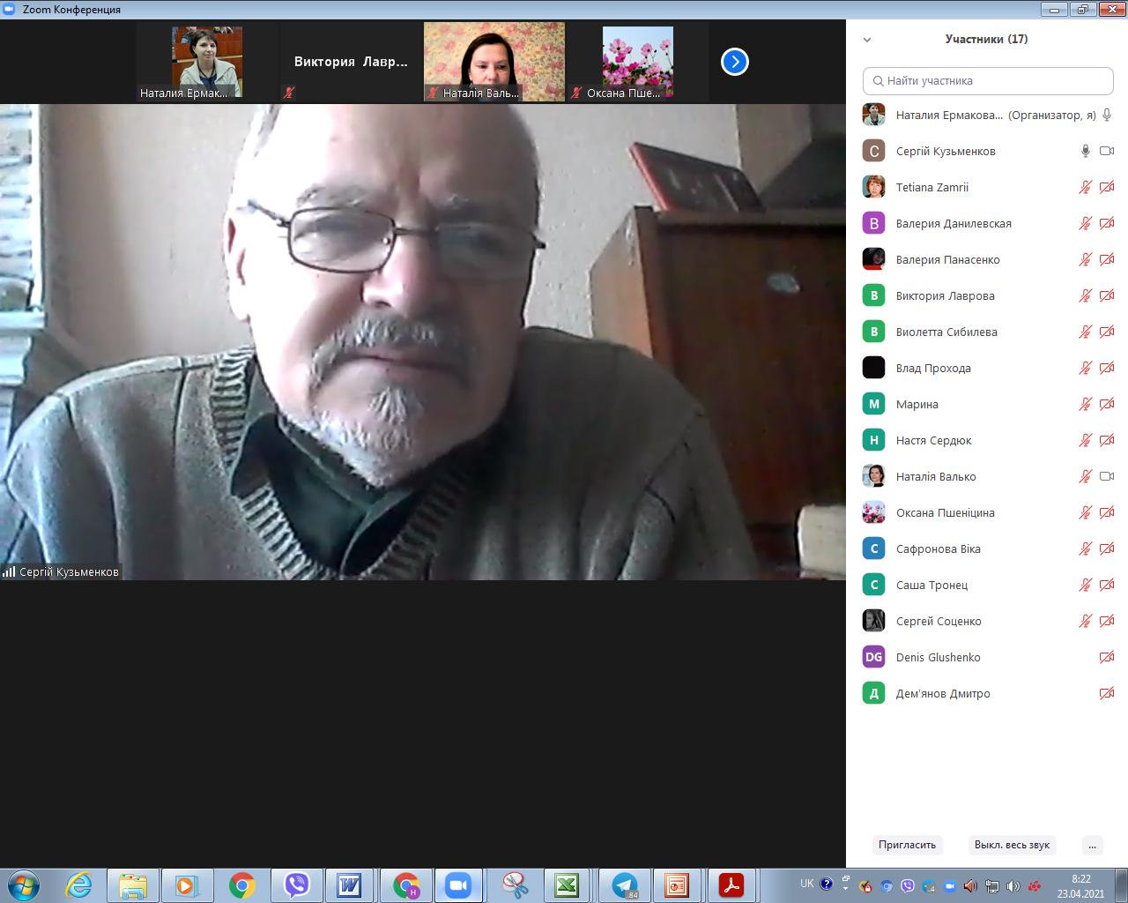1128x903 pixels.
Task: Open Viber icon in the taskbar
Action: 297,884
